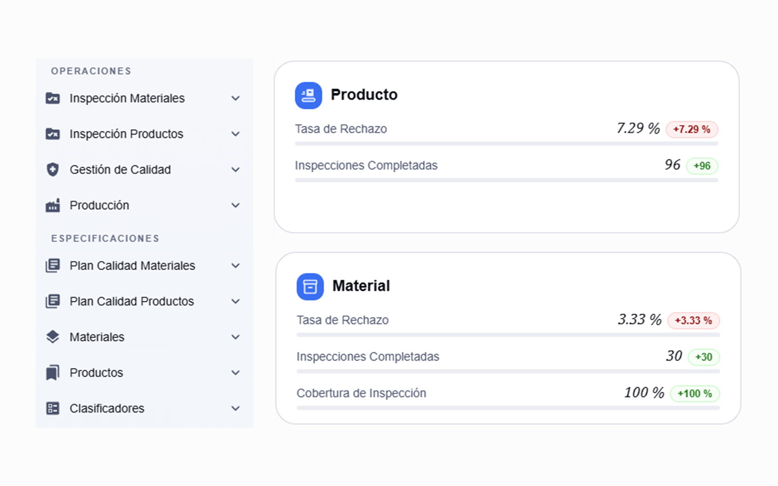The height and width of the screenshot is (486, 778).
Task: Click the Plan Calidad Productos document icon
Action: [x=53, y=301]
